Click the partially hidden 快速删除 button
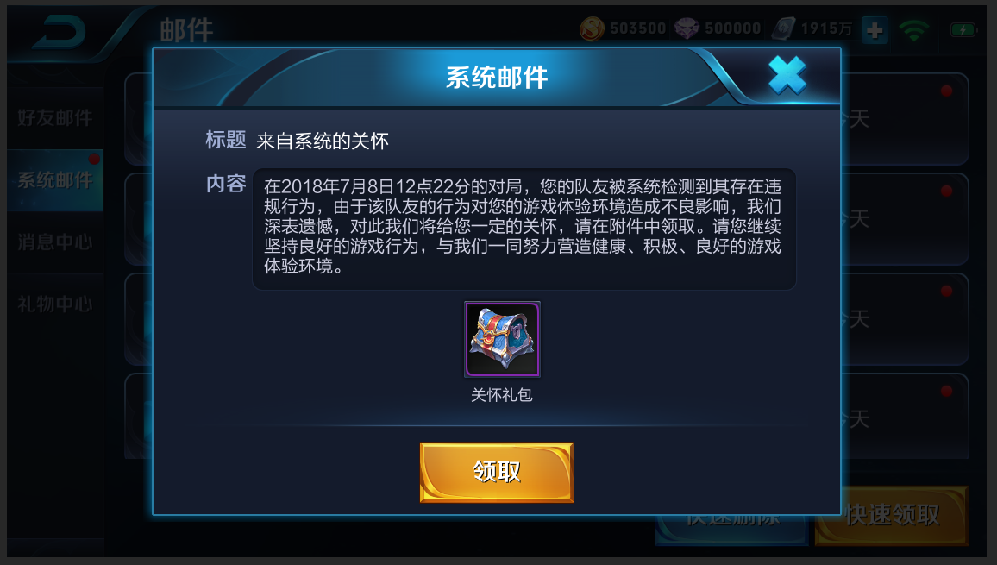The height and width of the screenshot is (565, 997). click(731, 530)
